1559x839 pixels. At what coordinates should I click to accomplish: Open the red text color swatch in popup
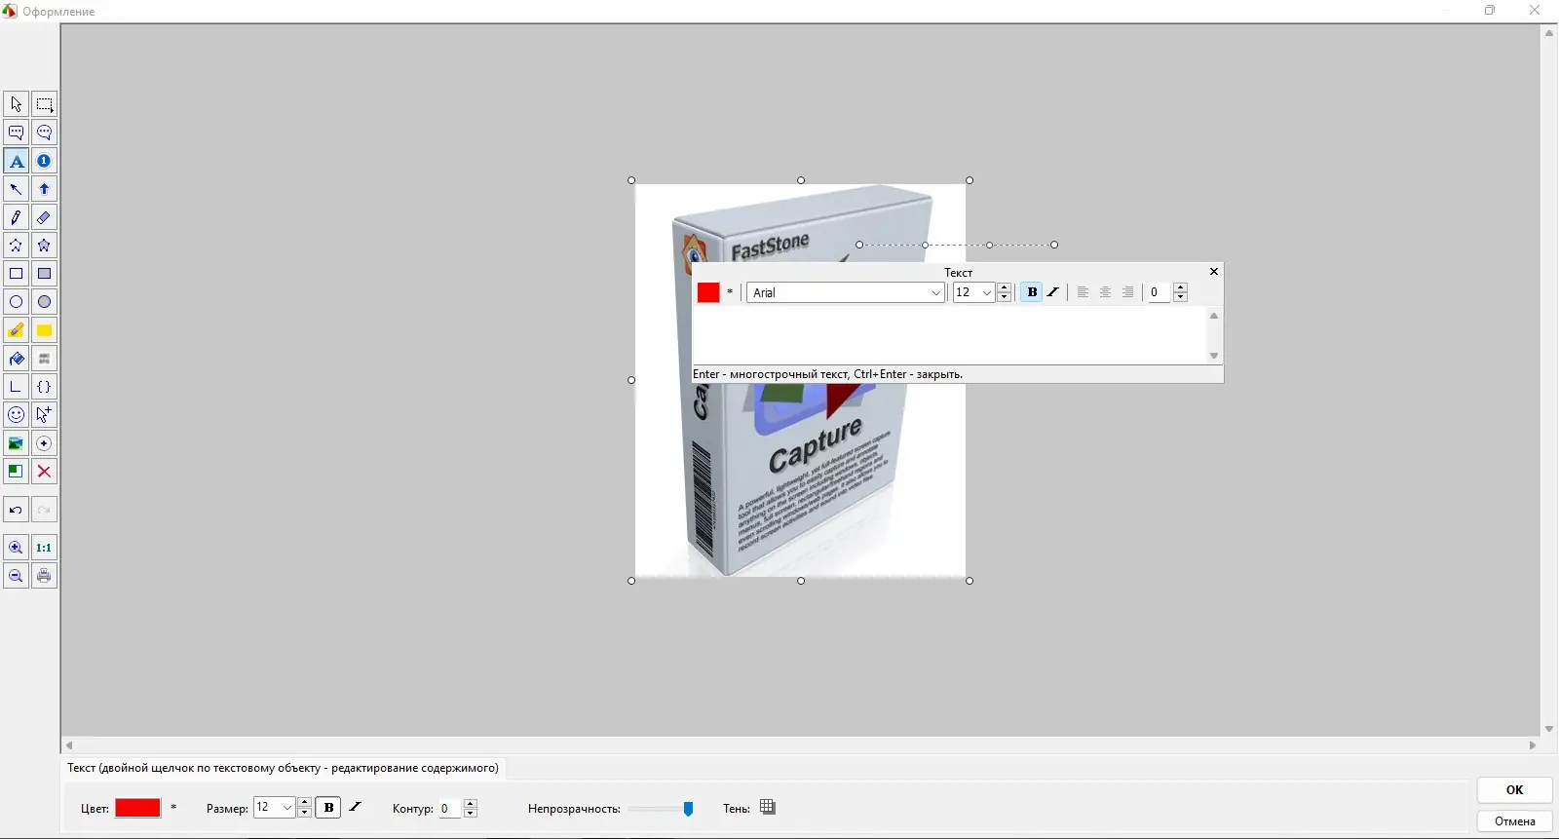(708, 292)
